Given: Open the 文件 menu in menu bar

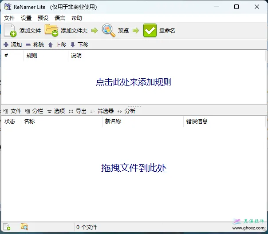Looking at the screenshot, I should point(9,18).
